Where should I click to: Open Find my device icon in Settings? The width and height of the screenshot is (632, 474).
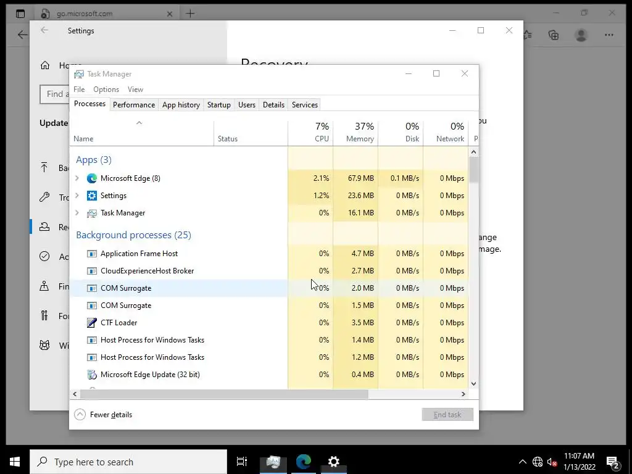coord(44,286)
